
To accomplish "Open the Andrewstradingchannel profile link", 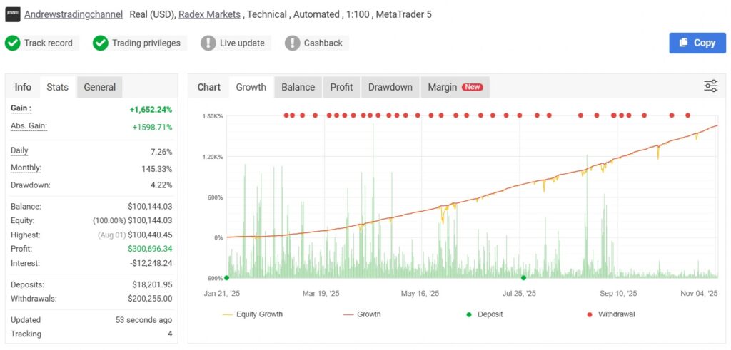I will pos(73,14).
